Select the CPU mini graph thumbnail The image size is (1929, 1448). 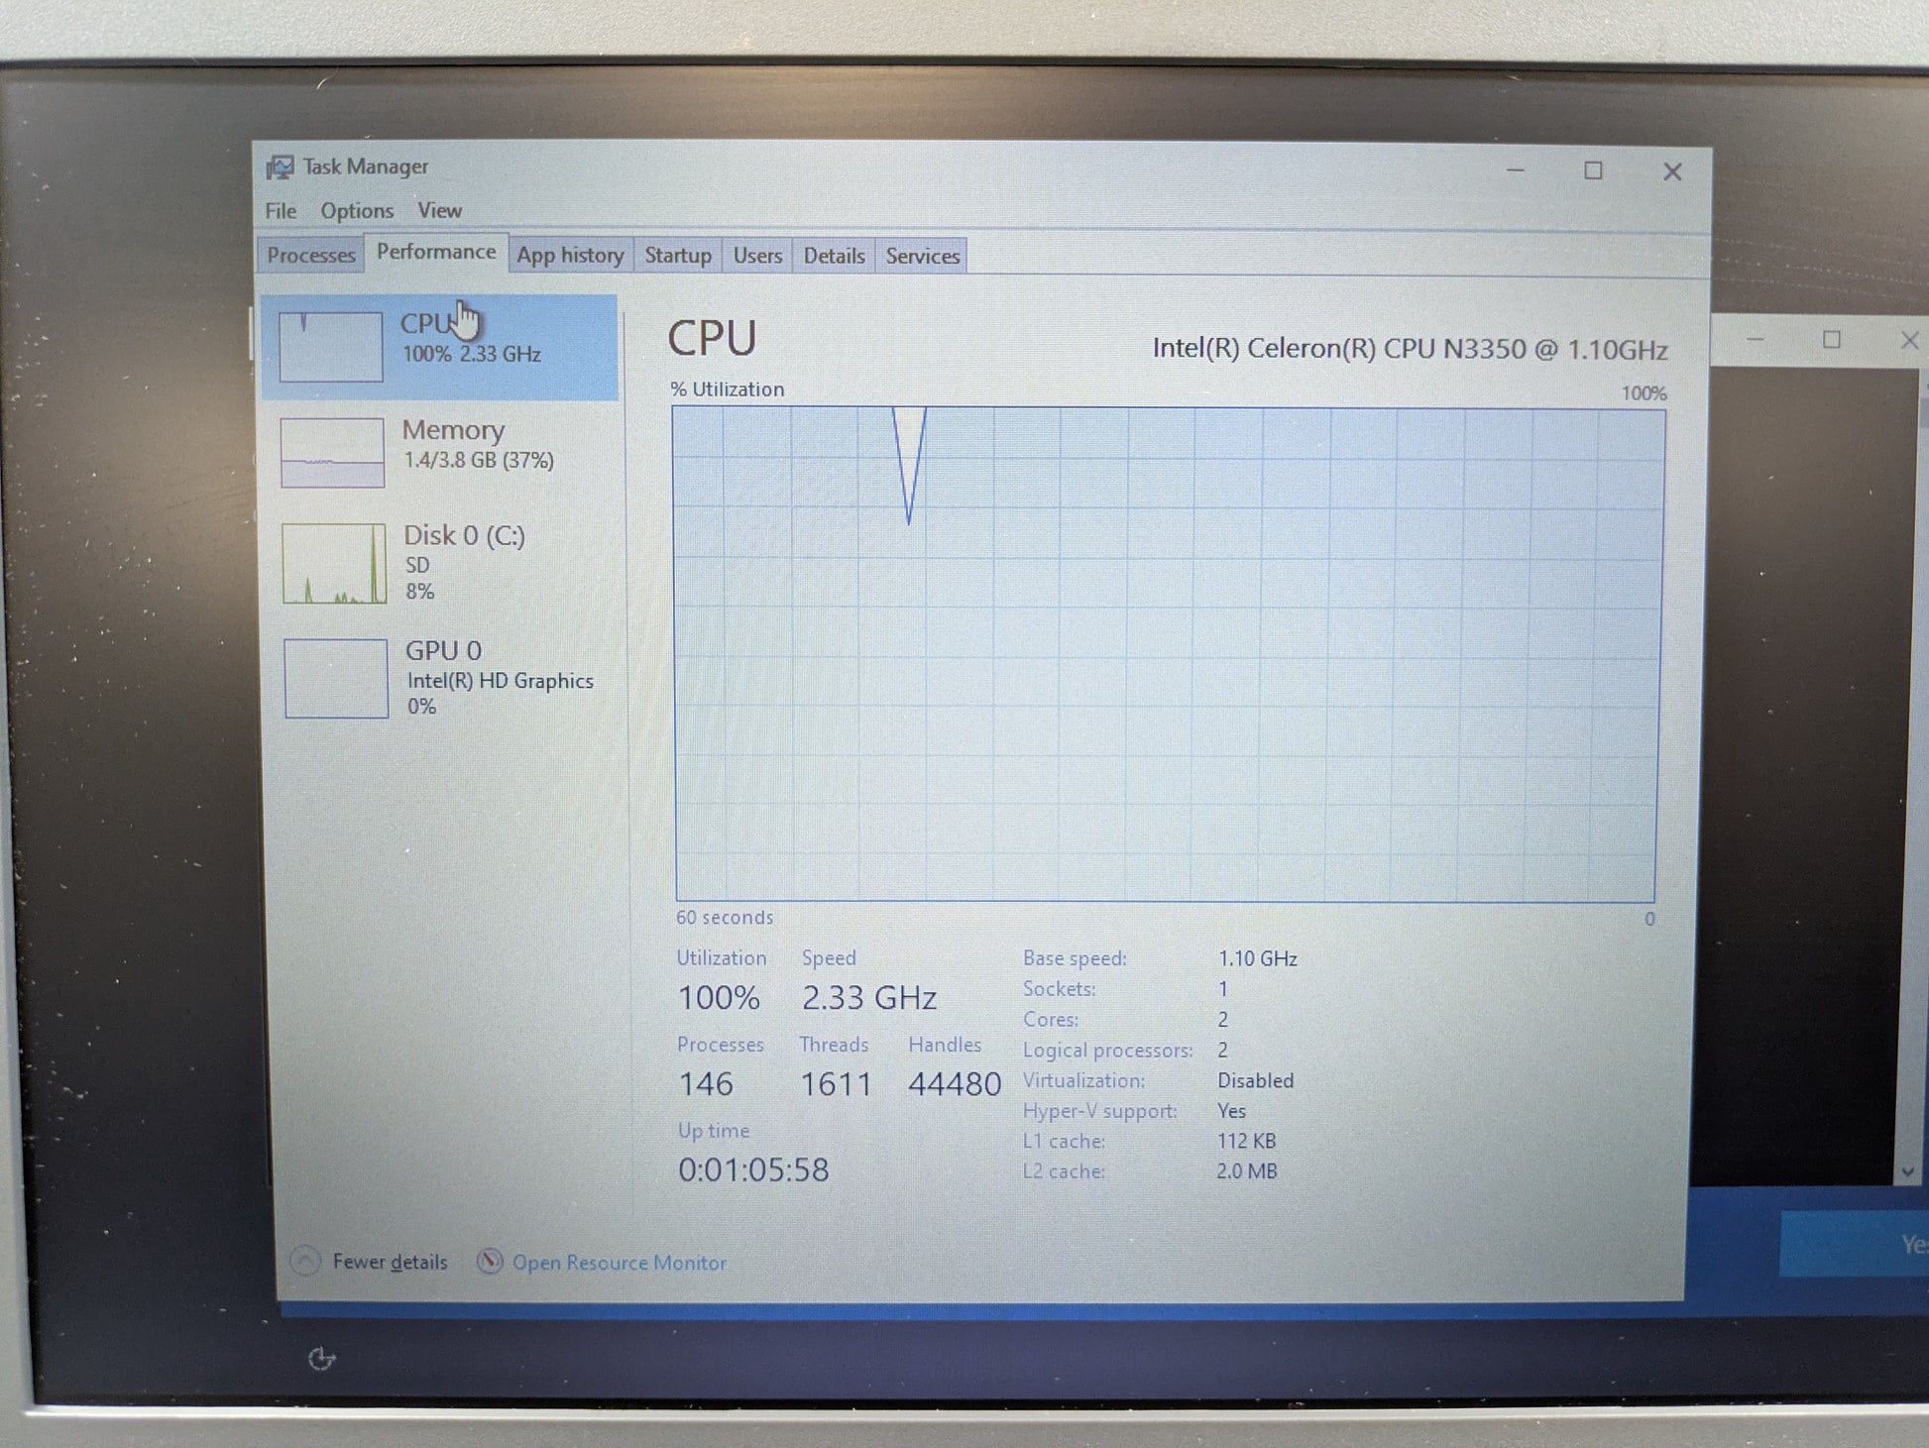(x=330, y=347)
